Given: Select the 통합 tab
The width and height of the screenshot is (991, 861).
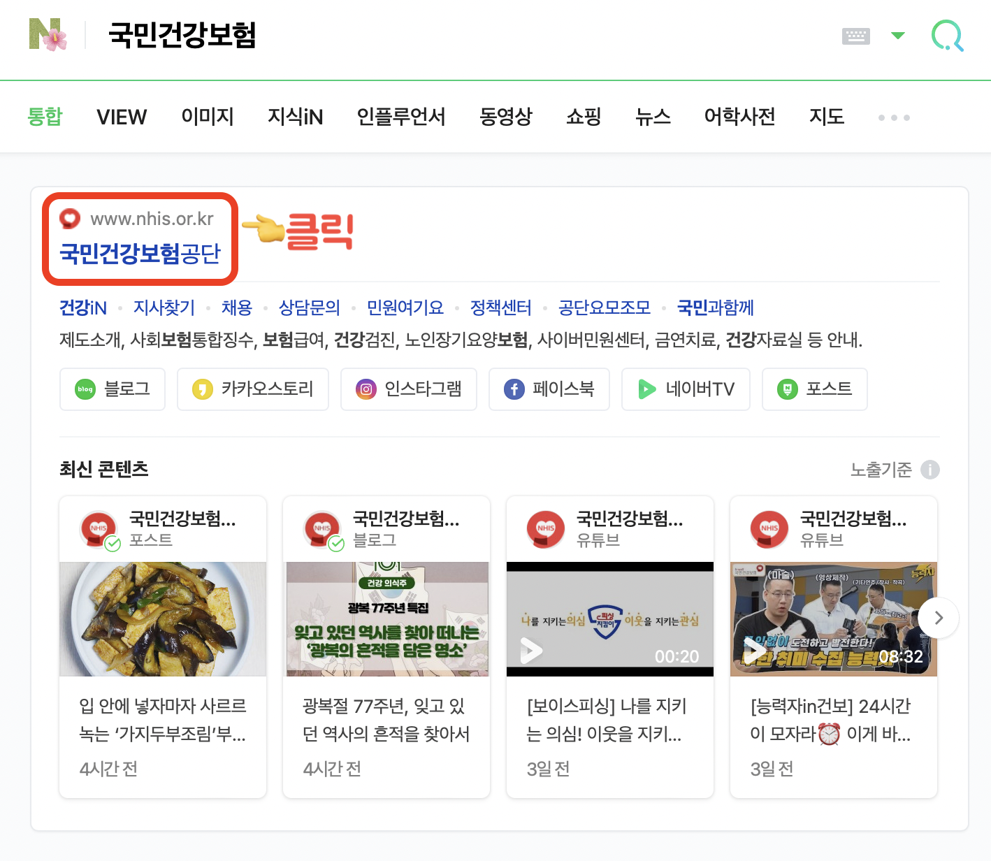Looking at the screenshot, I should tap(45, 116).
